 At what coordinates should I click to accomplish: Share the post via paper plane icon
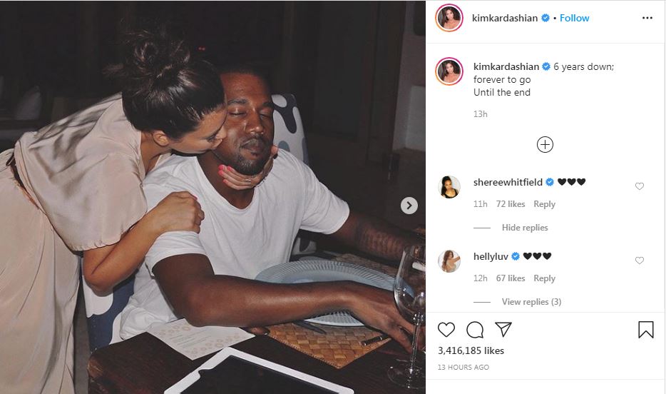click(503, 329)
